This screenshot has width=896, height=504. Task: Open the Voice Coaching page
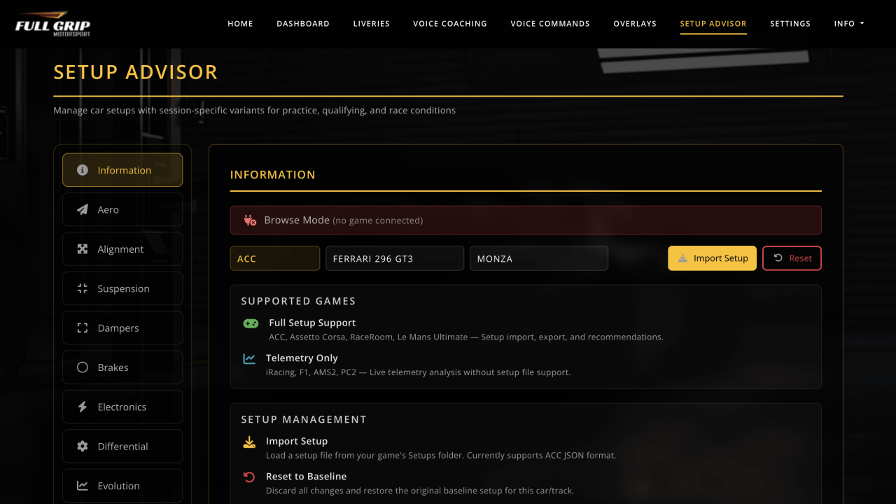coord(450,23)
